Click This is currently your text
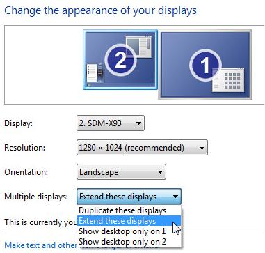Image resolution: width=265 pixels, height=253 pixels. pyautogui.click(x=40, y=222)
